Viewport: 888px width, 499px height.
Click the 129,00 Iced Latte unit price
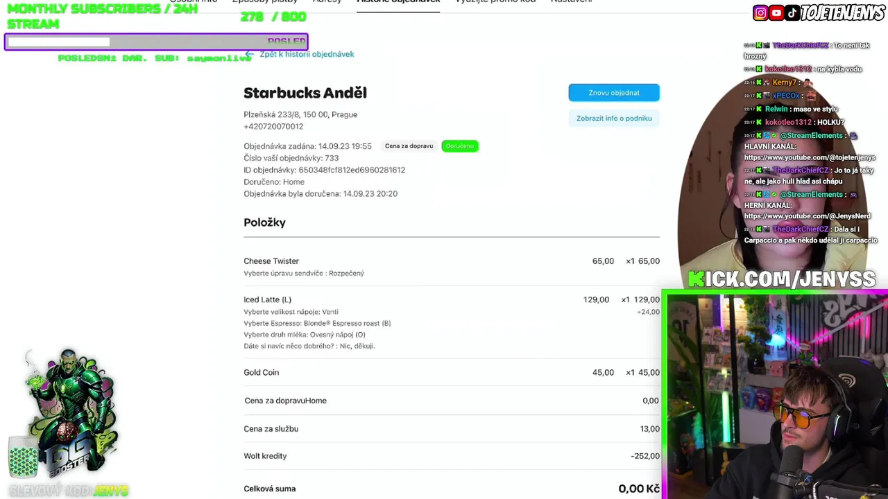point(596,299)
